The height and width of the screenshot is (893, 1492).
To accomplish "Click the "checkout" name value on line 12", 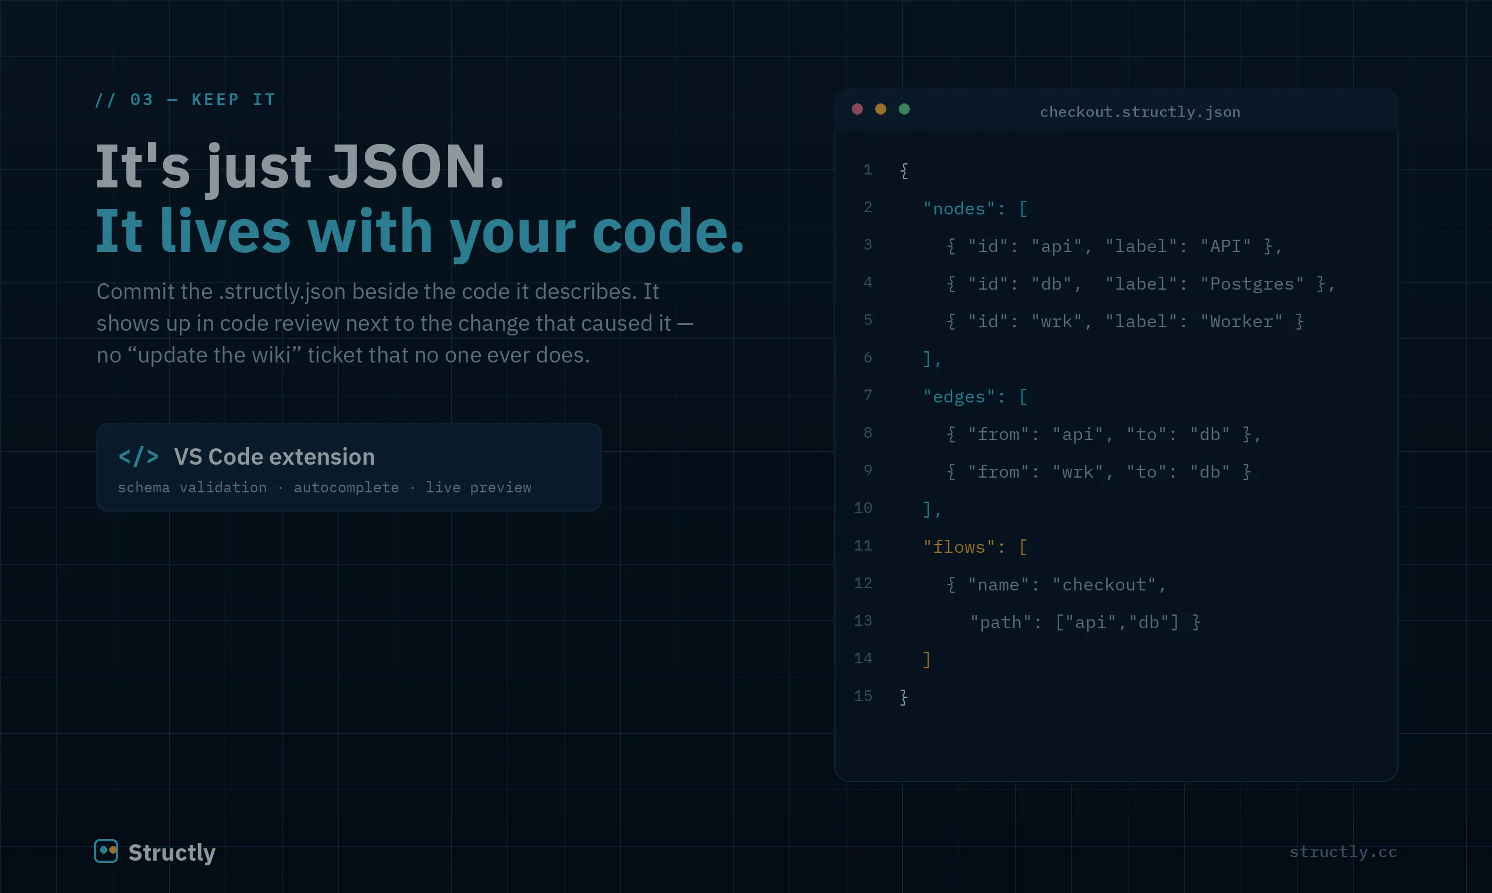I will pyautogui.click(x=1104, y=585).
